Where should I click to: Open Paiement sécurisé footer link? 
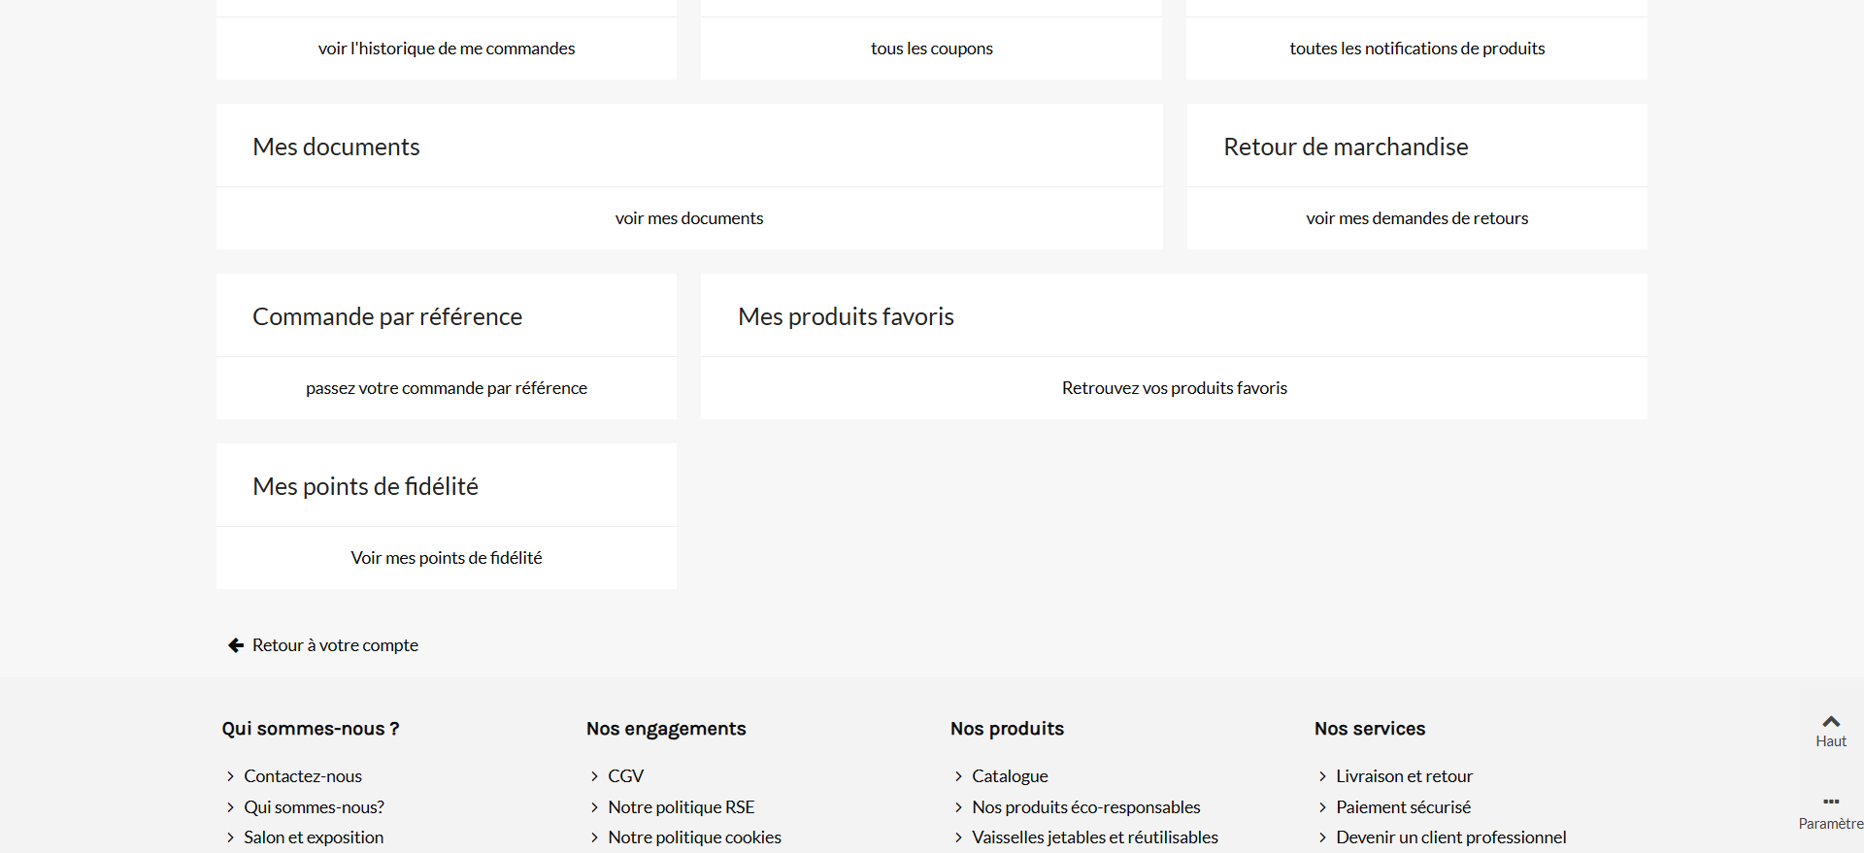(x=1403, y=807)
